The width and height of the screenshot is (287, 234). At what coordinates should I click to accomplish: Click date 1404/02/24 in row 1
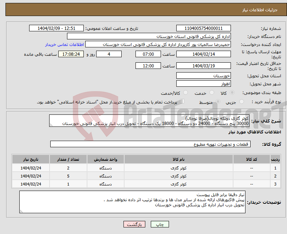[31, 168]
